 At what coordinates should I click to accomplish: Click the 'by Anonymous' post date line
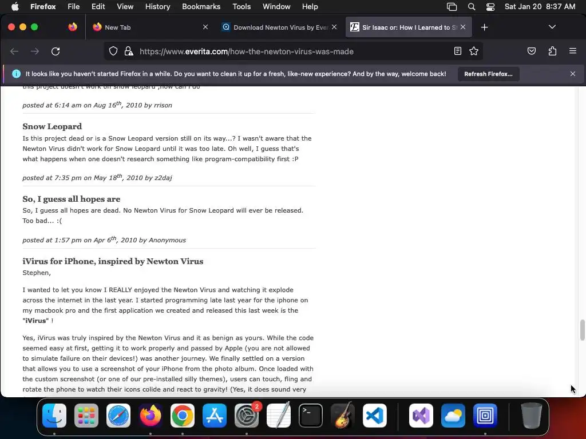104,240
